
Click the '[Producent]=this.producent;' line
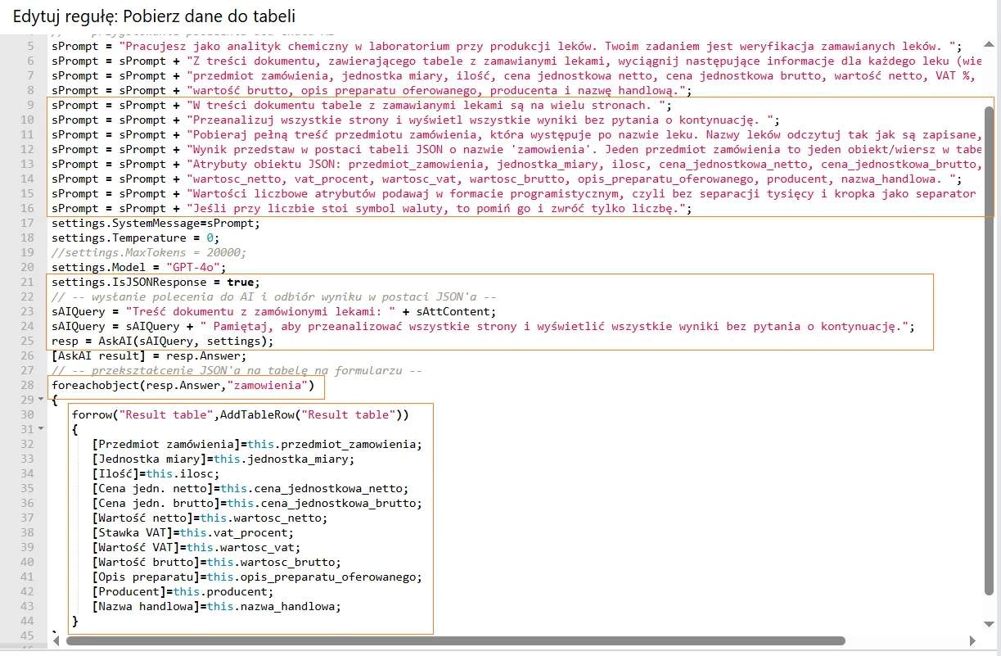coord(183,591)
